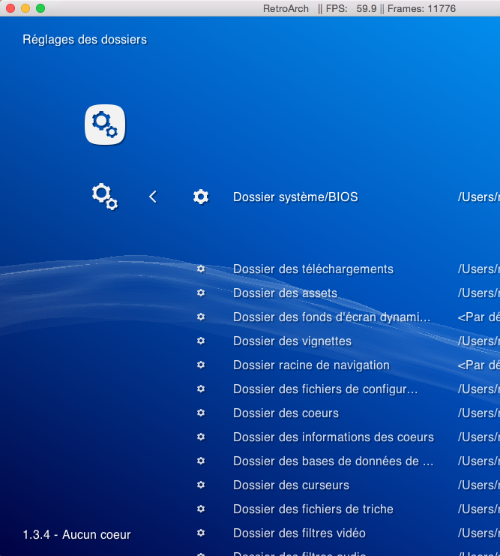Viewport: 500px width, 556px height.
Task: Open Dossier des assets setting
Action: click(x=286, y=293)
